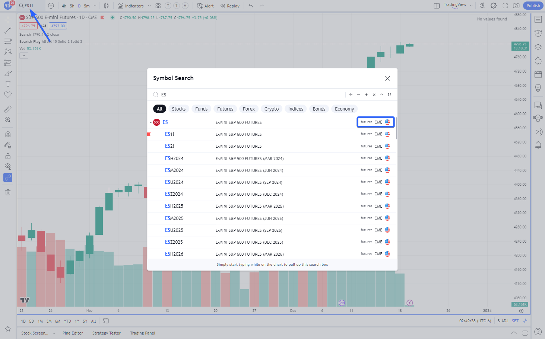Collapse the ES symbol group chevron
This screenshot has width=545, height=339.
(x=150, y=122)
